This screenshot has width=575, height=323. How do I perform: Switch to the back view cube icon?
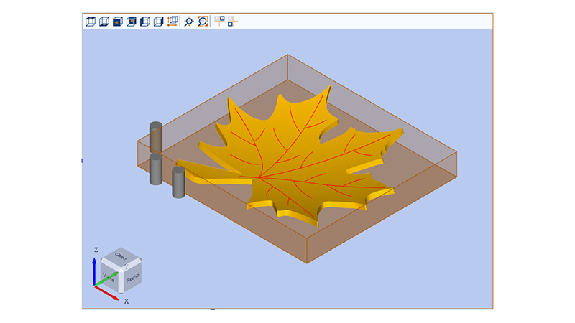point(132,22)
